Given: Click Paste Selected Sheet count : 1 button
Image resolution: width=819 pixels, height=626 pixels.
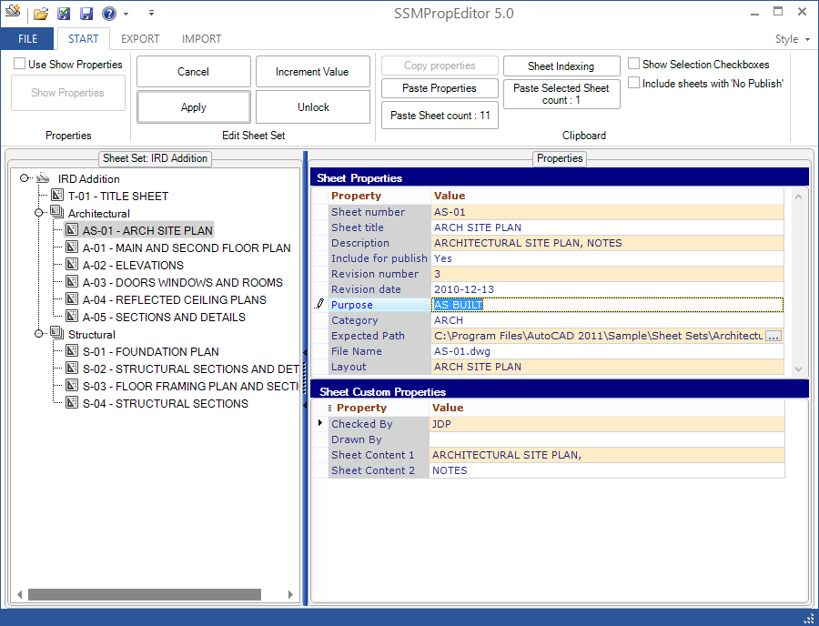Looking at the screenshot, I should (x=561, y=94).
